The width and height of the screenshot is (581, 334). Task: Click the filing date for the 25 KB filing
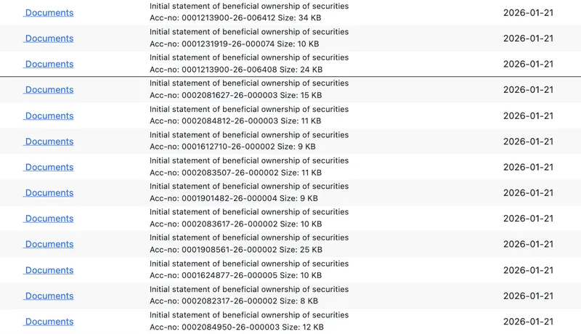(528, 244)
